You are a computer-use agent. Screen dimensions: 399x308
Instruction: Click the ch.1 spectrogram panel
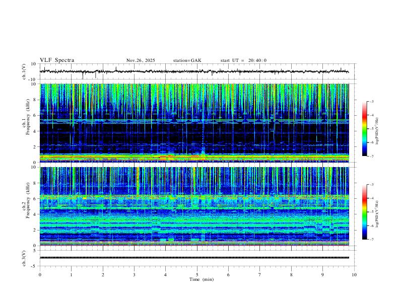(x=194, y=123)
